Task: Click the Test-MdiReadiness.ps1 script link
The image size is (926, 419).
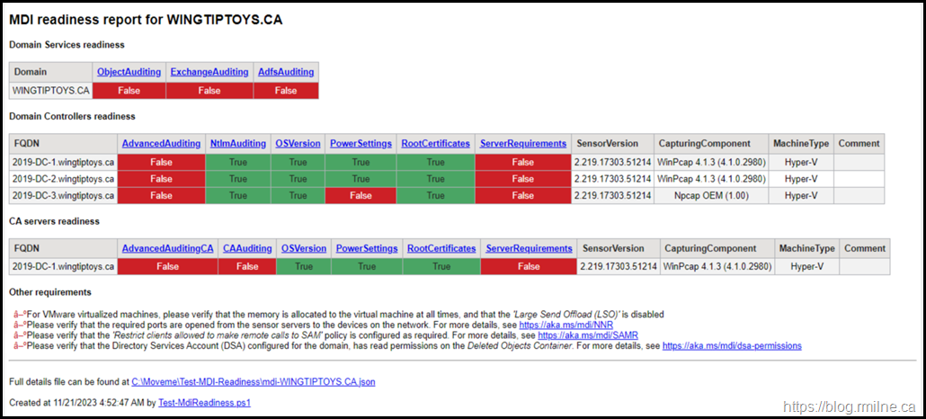Action: click(204, 403)
